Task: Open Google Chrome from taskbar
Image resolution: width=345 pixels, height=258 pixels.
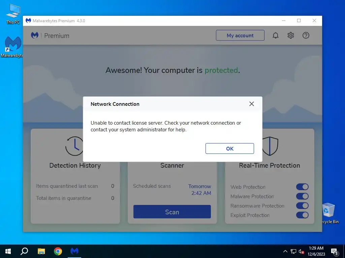Action: click(58, 251)
